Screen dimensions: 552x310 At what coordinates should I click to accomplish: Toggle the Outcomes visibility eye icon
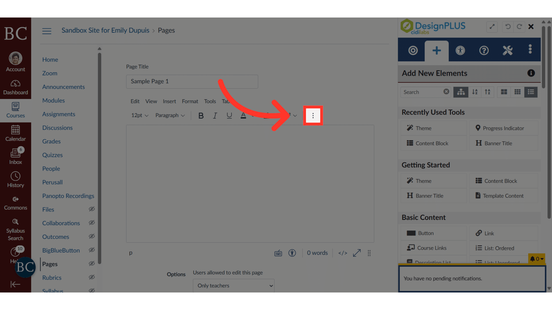pos(91,236)
